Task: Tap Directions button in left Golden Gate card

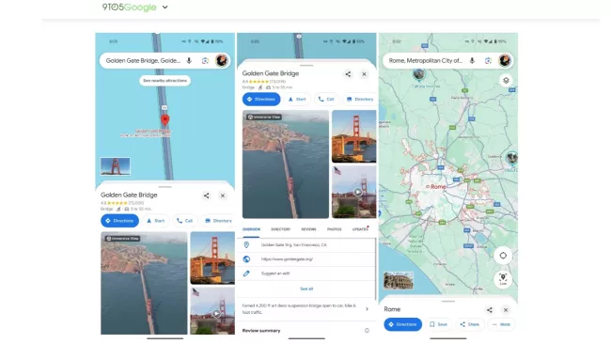Action: point(119,221)
